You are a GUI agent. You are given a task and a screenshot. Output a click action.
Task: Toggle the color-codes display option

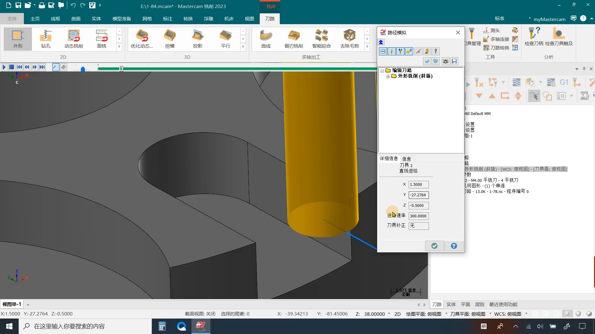(383, 51)
